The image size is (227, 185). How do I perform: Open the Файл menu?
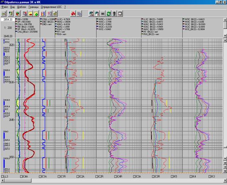tap(5, 7)
